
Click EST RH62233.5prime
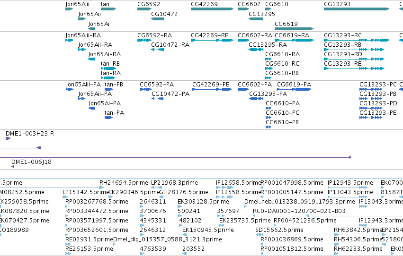point(358,249)
